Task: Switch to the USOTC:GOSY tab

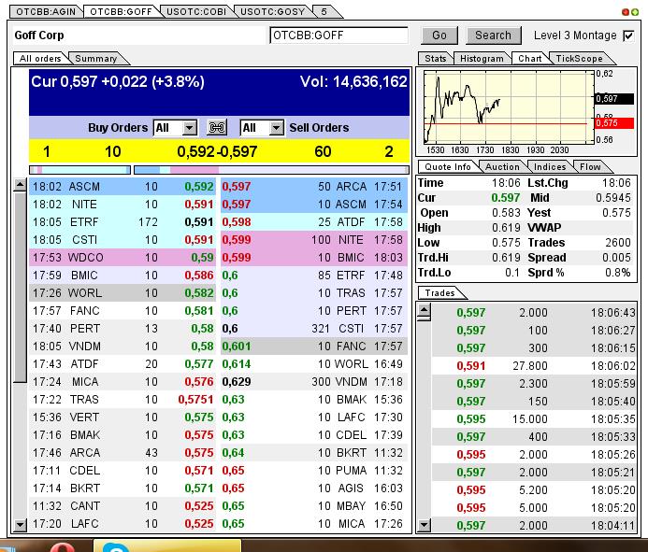Action: coord(272,11)
